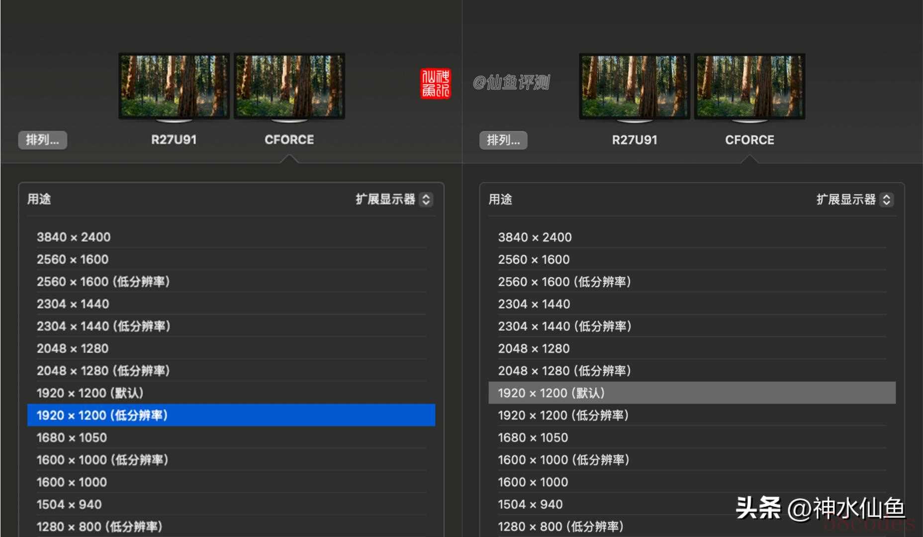
Task: Choose 2304 × 1440 (低分辨率) in right panel
Action: 564,326
